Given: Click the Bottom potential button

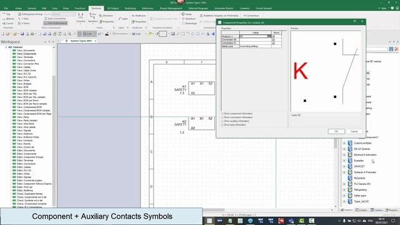Looking at the screenshot, I should 8,19.
